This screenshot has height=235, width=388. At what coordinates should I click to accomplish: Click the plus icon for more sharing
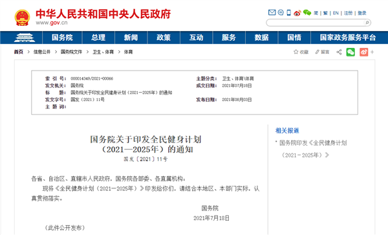click(x=372, y=52)
